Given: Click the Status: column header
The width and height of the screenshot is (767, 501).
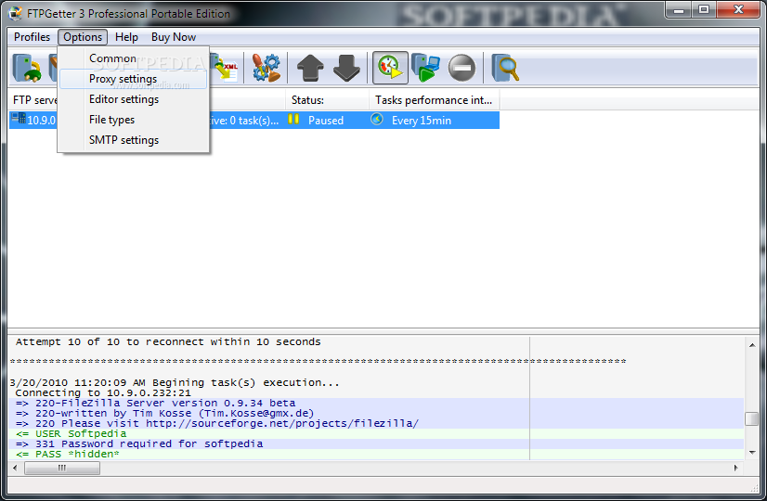Looking at the screenshot, I should [x=327, y=100].
